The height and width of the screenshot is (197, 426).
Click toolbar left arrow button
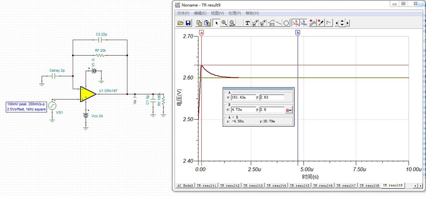coord(337,23)
